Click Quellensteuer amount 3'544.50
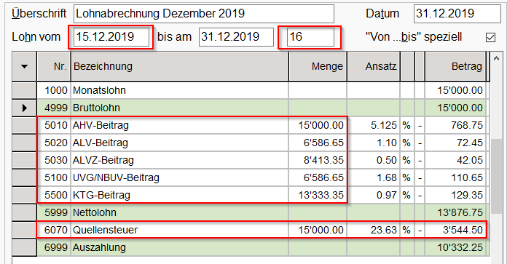Screen dimensions: 507x264 coord(463,230)
